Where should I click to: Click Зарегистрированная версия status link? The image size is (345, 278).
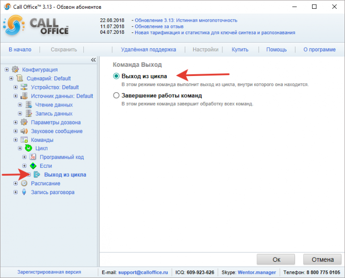coord(49,272)
